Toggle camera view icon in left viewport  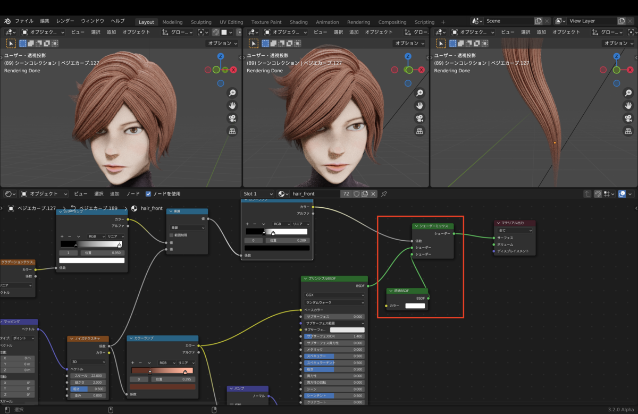(232, 119)
